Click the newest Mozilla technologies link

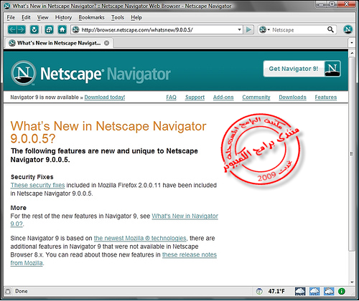140,238
